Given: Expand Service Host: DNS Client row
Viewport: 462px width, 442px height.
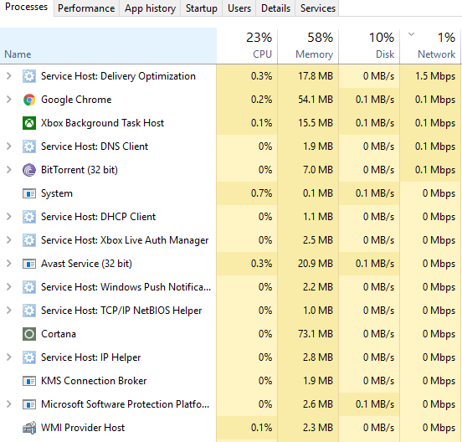Looking at the screenshot, I should tap(9, 146).
